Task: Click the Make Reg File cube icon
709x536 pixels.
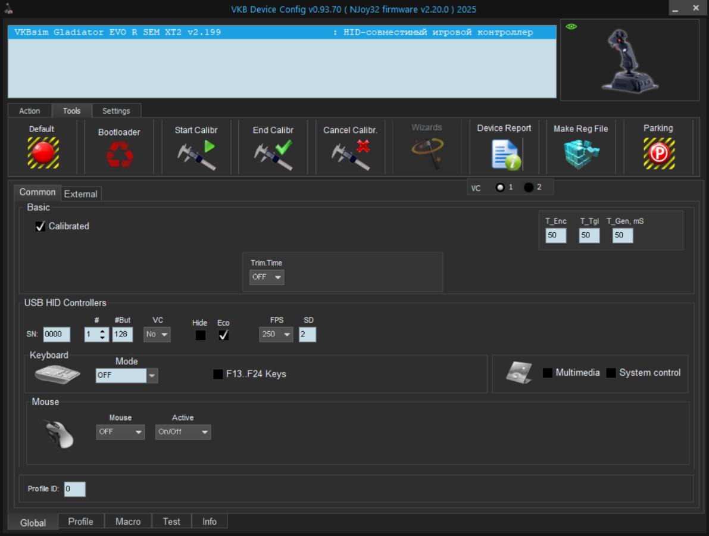Action: [581, 154]
